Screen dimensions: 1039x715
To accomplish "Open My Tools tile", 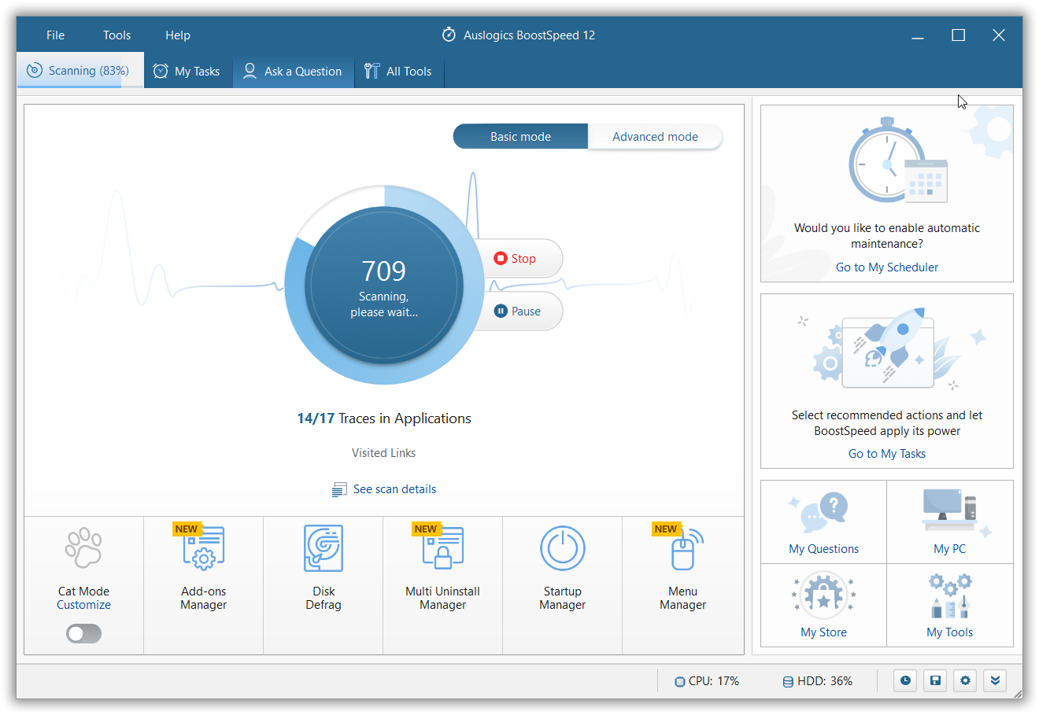I will 950,605.
